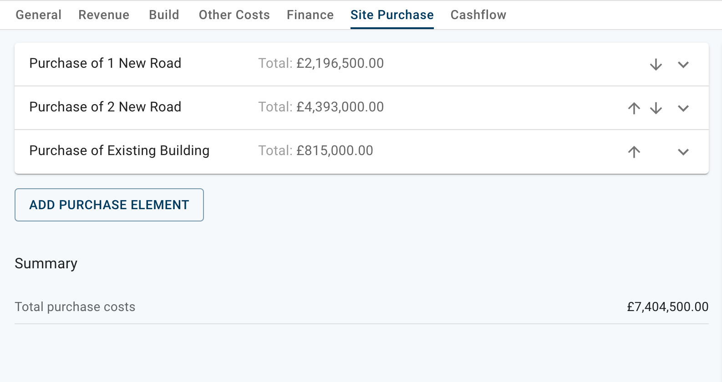
Task: Switch to the Cashflow tab
Action: pyautogui.click(x=478, y=15)
